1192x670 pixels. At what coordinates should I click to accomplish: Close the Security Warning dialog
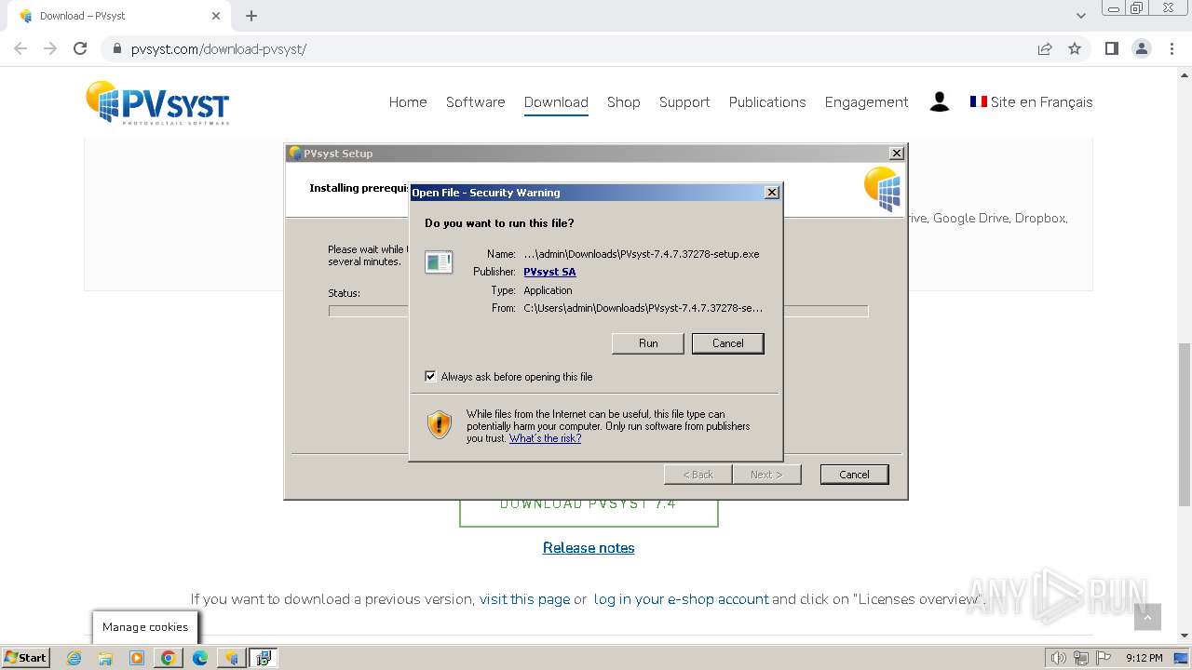(x=771, y=193)
